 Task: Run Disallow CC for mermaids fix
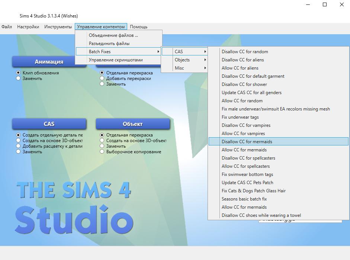click(x=247, y=142)
